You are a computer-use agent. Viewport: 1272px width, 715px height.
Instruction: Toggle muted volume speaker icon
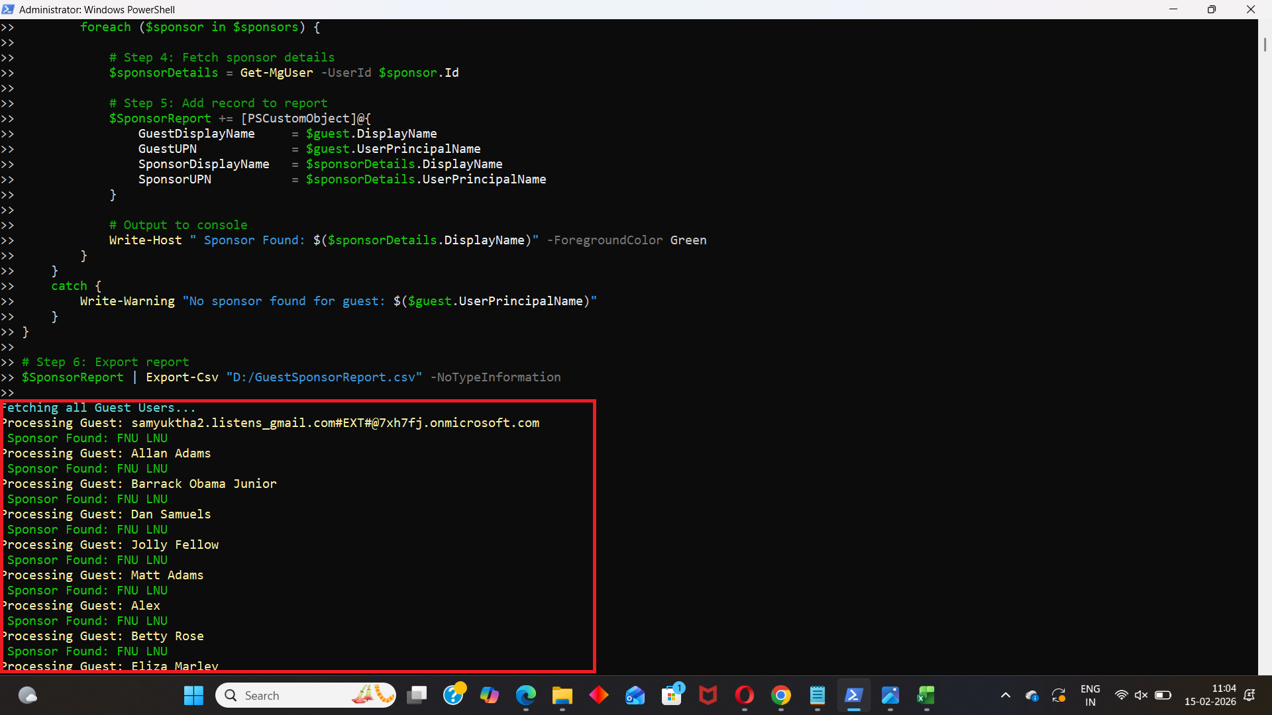pos(1141,695)
